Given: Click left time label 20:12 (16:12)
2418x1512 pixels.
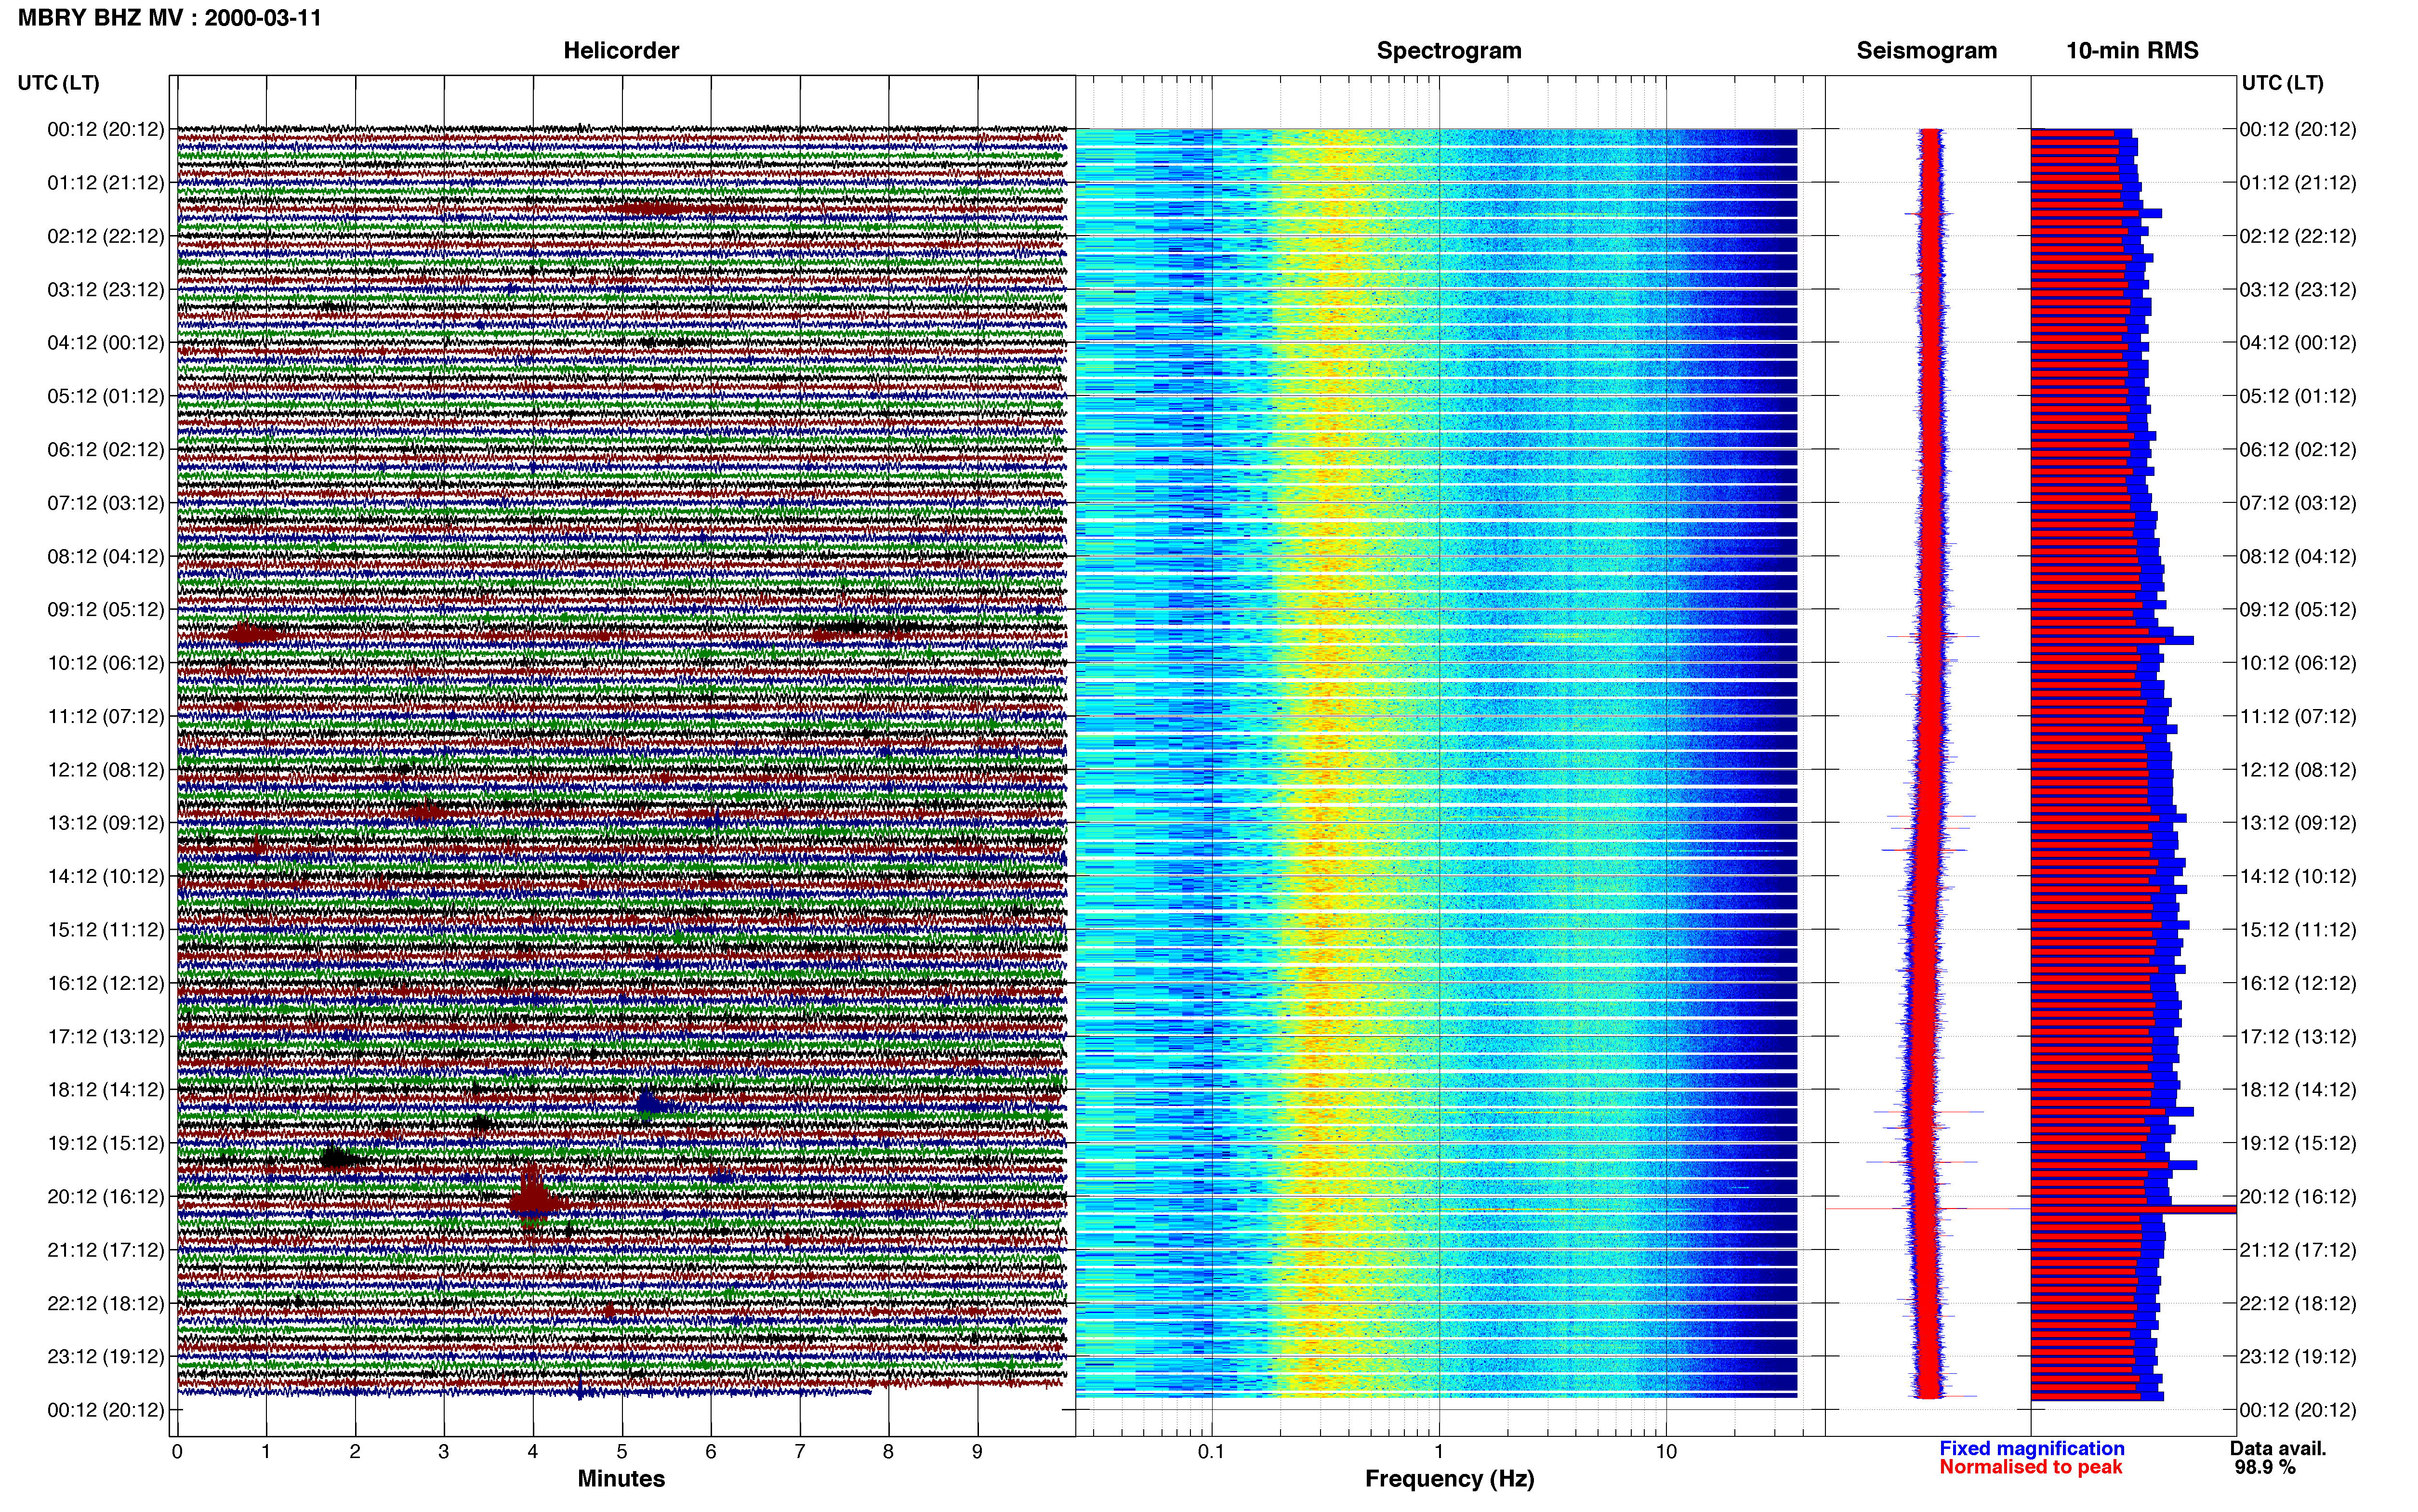Looking at the screenshot, I should pyautogui.click(x=106, y=1197).
